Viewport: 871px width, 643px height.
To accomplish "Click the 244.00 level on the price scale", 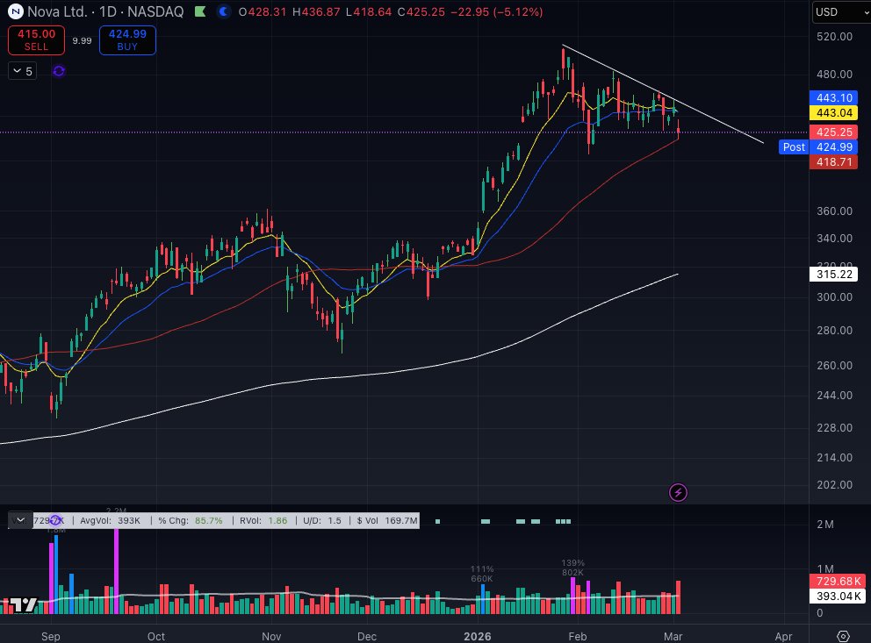I will pos(834,395).
